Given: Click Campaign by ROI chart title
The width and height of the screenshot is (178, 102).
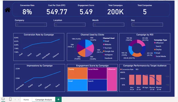Looking at the screenshot, I should point(145,35).
